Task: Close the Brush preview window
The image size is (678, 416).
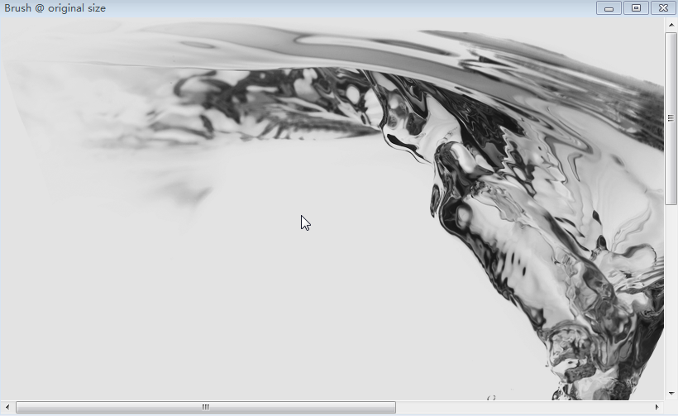Action: (663, 8)
